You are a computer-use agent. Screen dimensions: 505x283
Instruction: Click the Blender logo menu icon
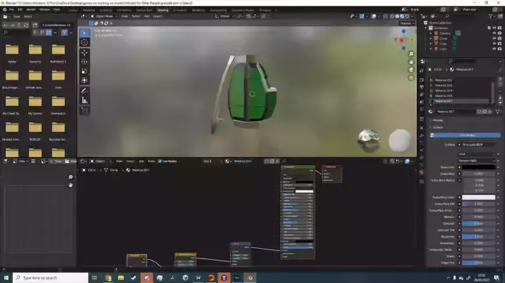[4, 10]
